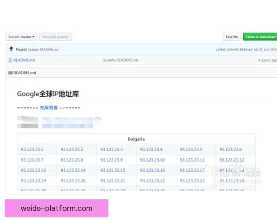The height and width of the screenshot is (222, 277).
Task: Click the New pull request button
Action: 55,37
